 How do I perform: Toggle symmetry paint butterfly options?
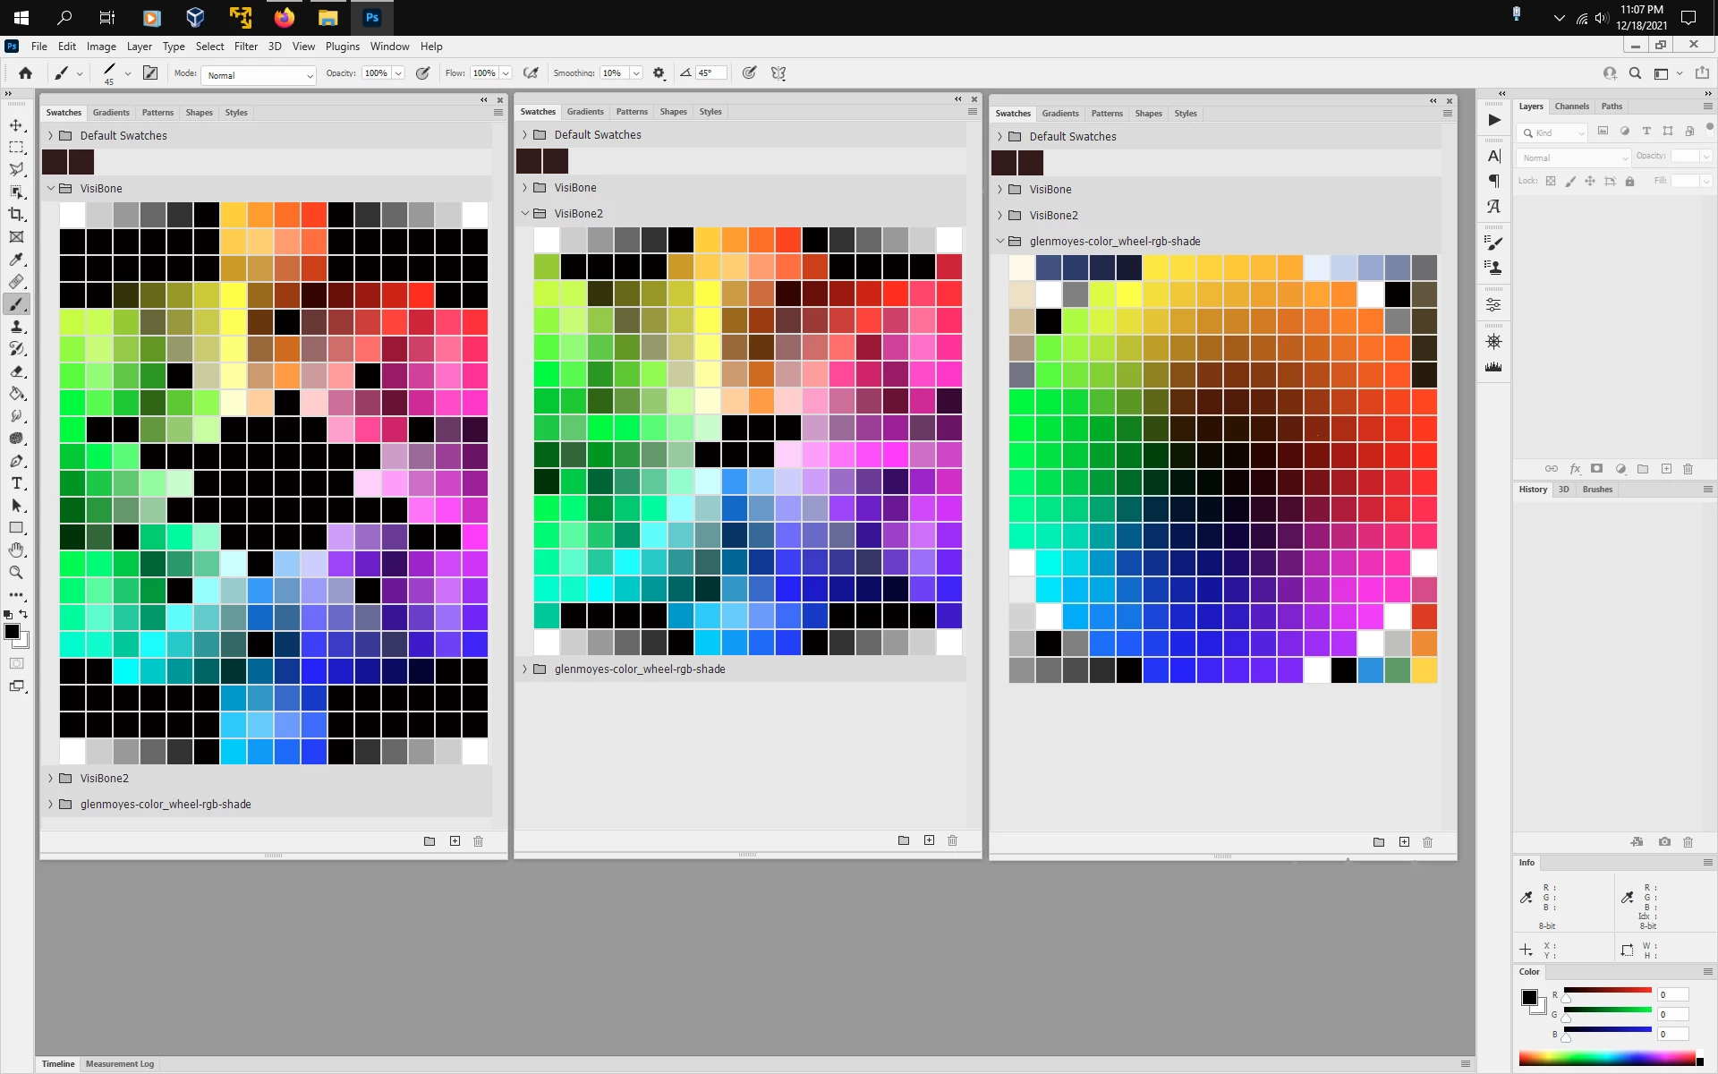click(x=778, y=73)
